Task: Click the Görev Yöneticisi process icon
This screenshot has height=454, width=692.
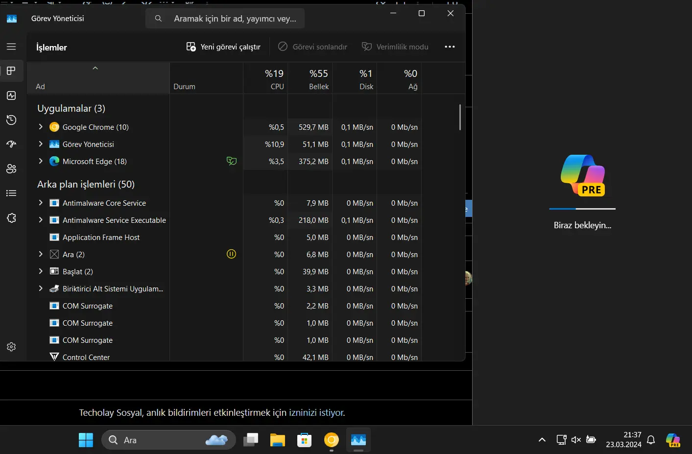Action: pos(54,144)
